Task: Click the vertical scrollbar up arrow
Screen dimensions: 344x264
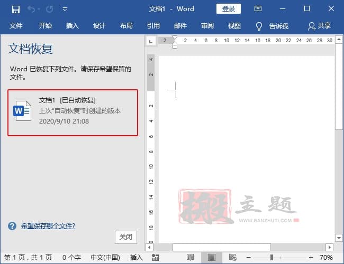Action: click(339, 40)
